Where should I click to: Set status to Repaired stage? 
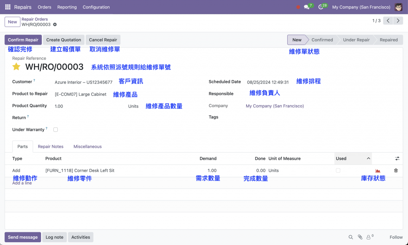(388, 40)
